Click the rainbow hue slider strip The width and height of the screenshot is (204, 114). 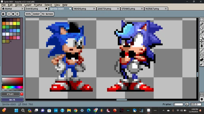13,87
